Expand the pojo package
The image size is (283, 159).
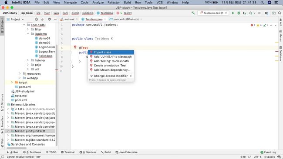click(28, 65)
